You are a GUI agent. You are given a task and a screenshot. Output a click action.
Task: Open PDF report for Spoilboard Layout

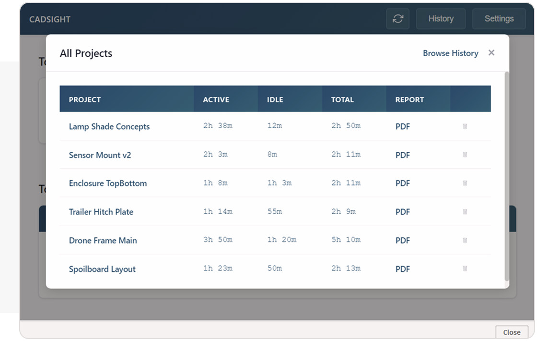(403, 269)
